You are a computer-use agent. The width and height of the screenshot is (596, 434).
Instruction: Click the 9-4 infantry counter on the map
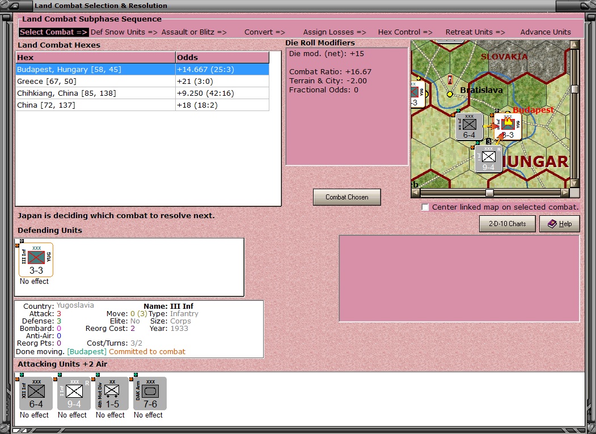tap(488, 159)
